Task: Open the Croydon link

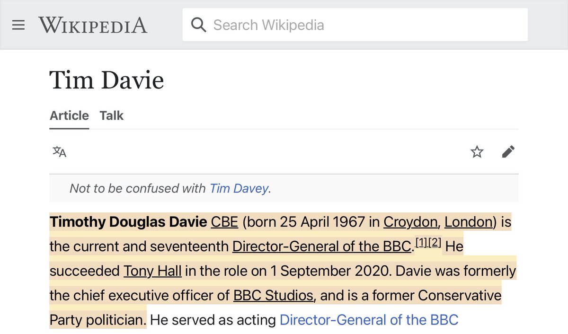Action: [x=410, y=221]
